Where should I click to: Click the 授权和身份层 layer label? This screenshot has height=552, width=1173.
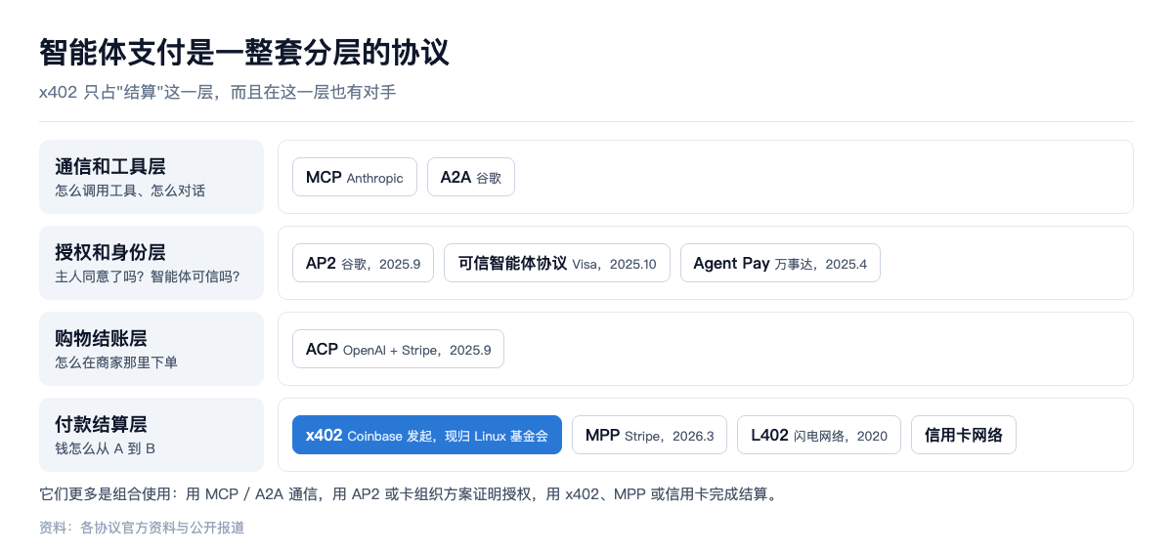pyautogui.click(x=110, y=252)
